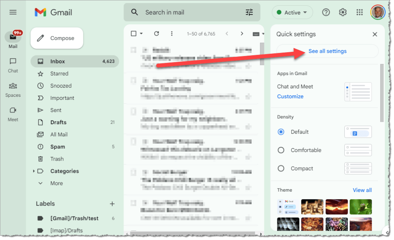The height and width of the screenshot is (240, 394).
Task: Expand the Categories folder arrow
Action: pos(34,171)
